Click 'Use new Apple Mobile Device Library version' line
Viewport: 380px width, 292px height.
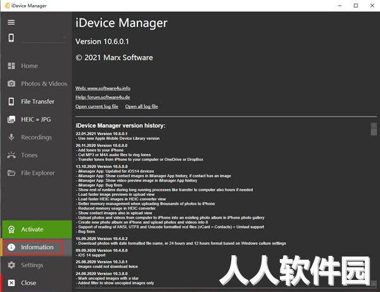coord(118,138)
